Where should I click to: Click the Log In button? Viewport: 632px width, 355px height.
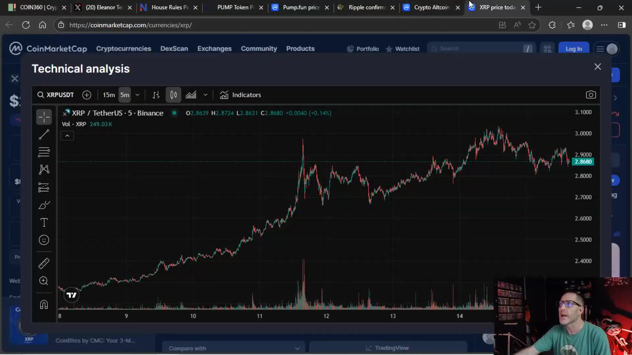(x=573, y=49)
